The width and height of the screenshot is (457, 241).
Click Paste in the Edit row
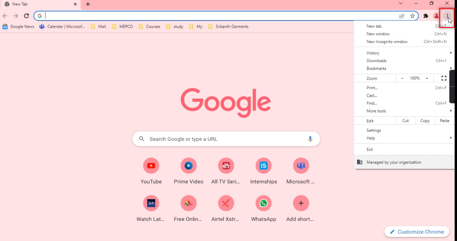click(444, 121)
